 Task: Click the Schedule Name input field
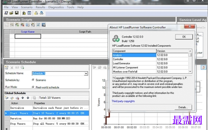pos(58,74)
